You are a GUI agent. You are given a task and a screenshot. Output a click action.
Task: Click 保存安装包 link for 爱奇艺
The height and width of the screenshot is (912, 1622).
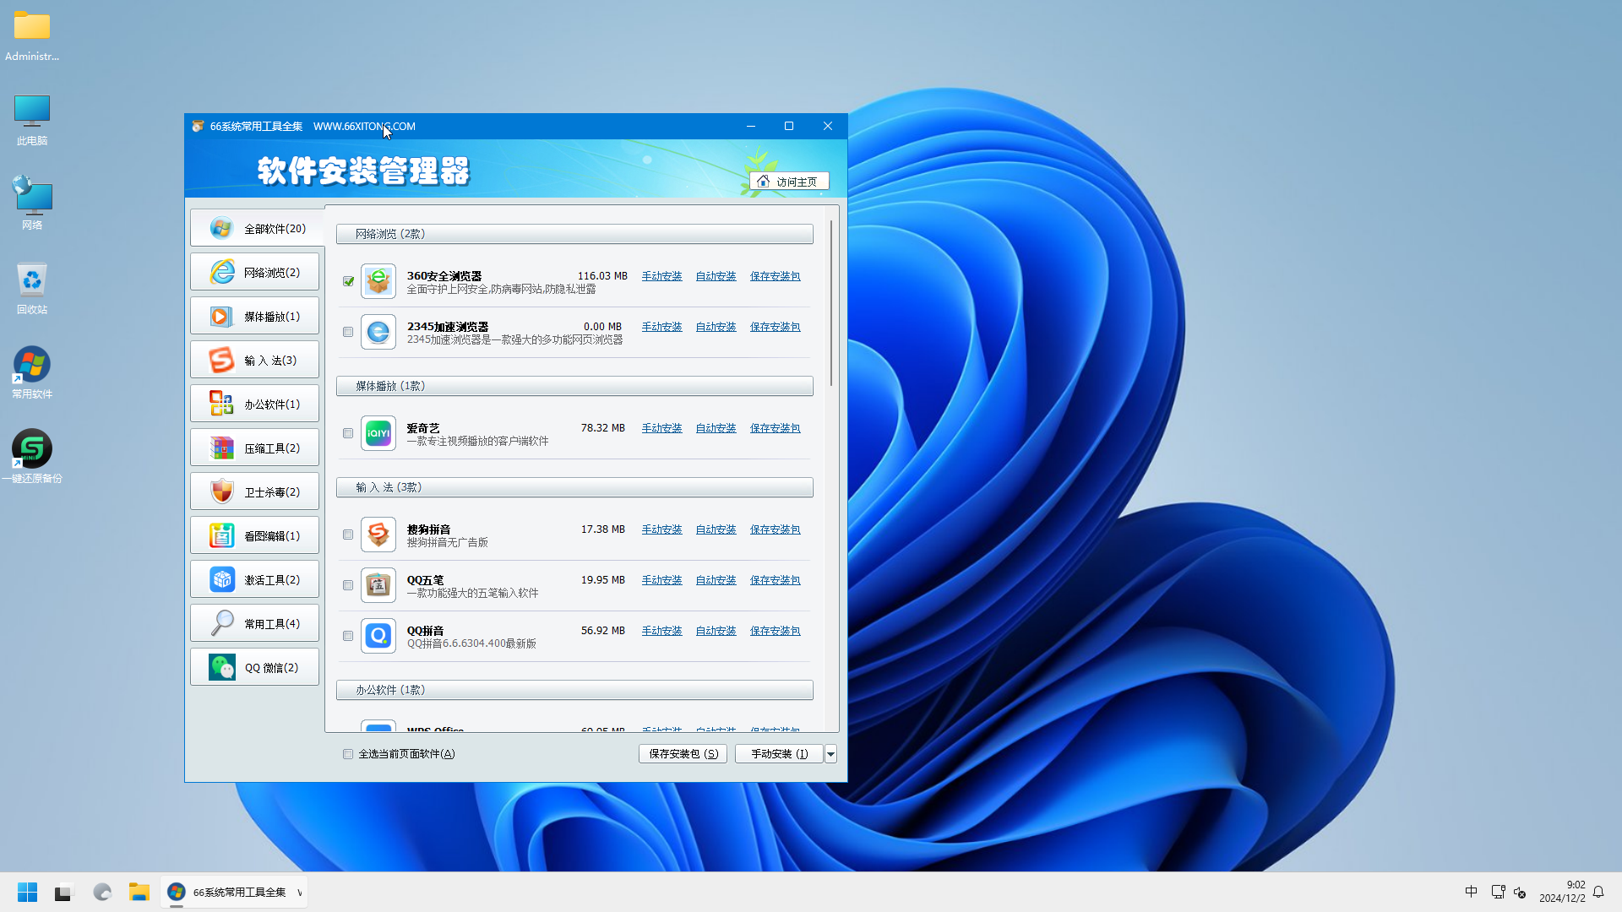pyautogui.click(x=775, y=428)
